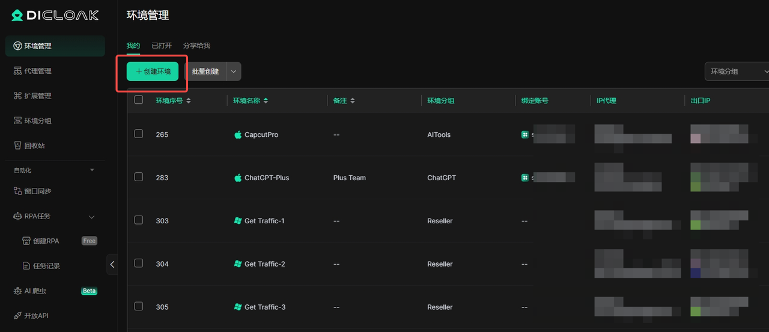Collapse the RPA任务 submenu chevron
769x332 pixels.
pyautogui.click(x=92, y=216)
